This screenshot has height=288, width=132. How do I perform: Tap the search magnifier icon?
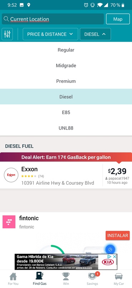pos(6,19)
